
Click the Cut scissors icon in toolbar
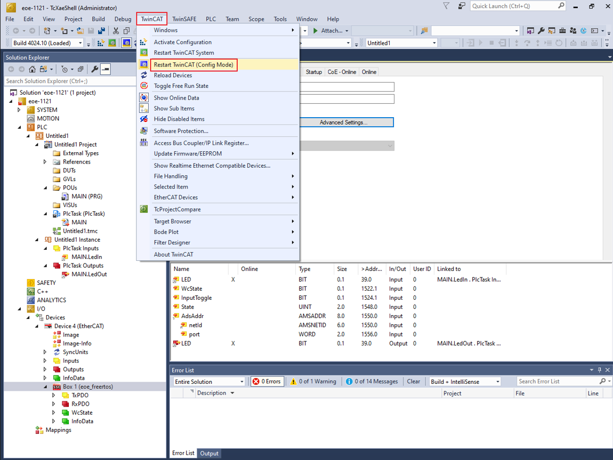point(116,31)
